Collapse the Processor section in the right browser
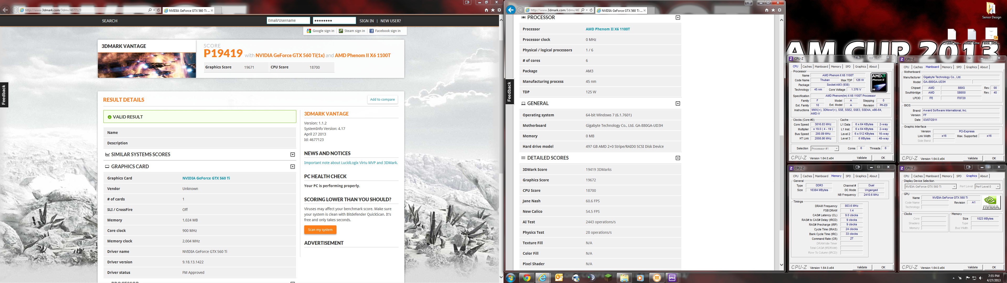This screenshot has height=283, width=1007. click(678, 18)
